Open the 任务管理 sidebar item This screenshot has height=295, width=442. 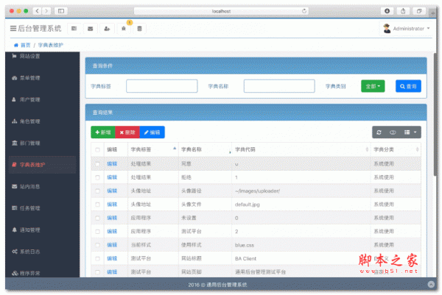42,208
